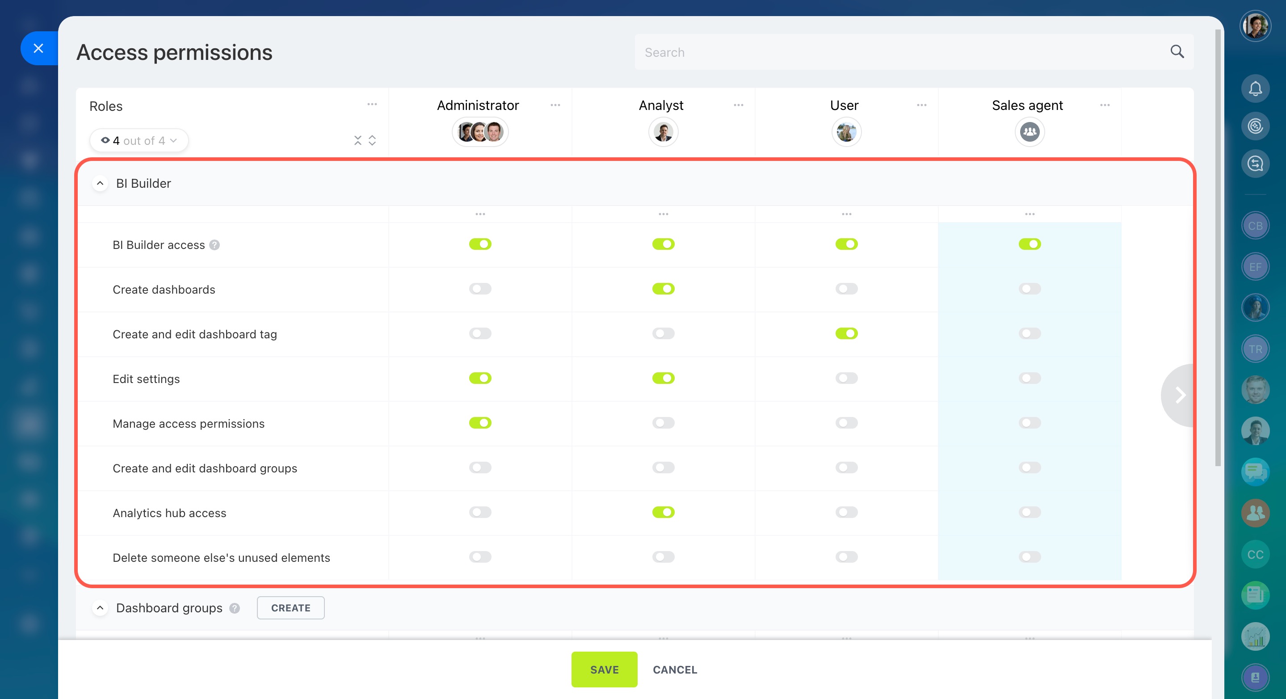Click help icon beside Dashboard groups
Screen dimensions: 1286x699
coord(235,608)
